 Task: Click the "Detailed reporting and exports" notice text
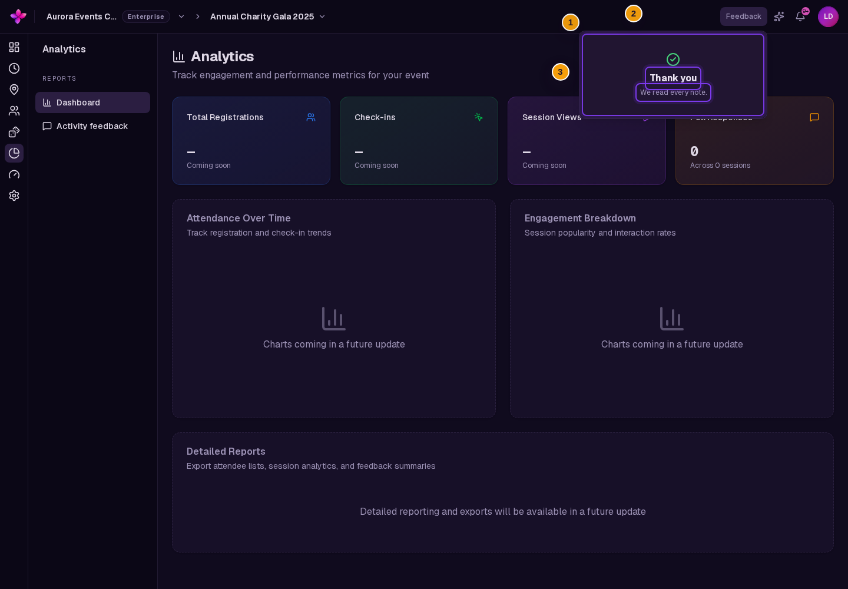pyautogui.click(x=503, y=511)
